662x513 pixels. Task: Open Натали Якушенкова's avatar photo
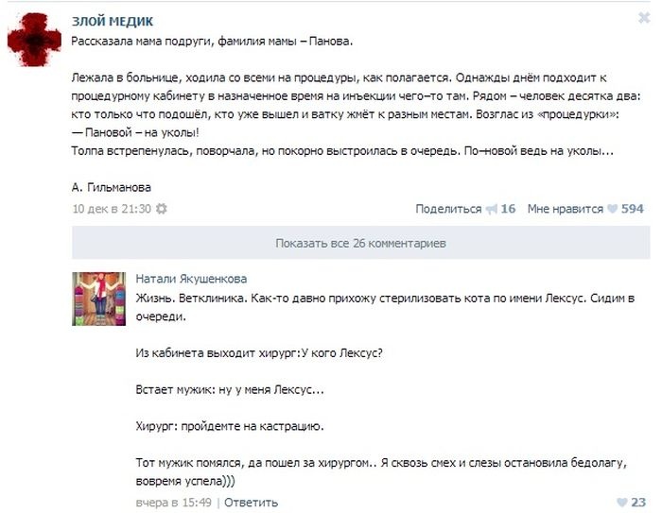tap(98, 299)
